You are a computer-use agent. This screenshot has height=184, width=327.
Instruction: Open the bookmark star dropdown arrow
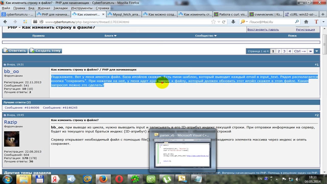coord(219,22)
